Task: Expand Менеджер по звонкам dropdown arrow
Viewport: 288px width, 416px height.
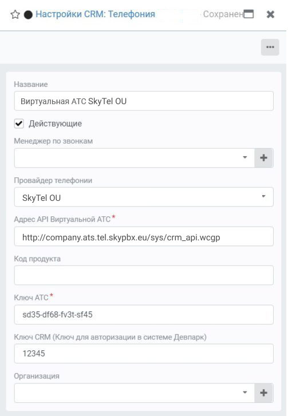Action: coord(245,157)
